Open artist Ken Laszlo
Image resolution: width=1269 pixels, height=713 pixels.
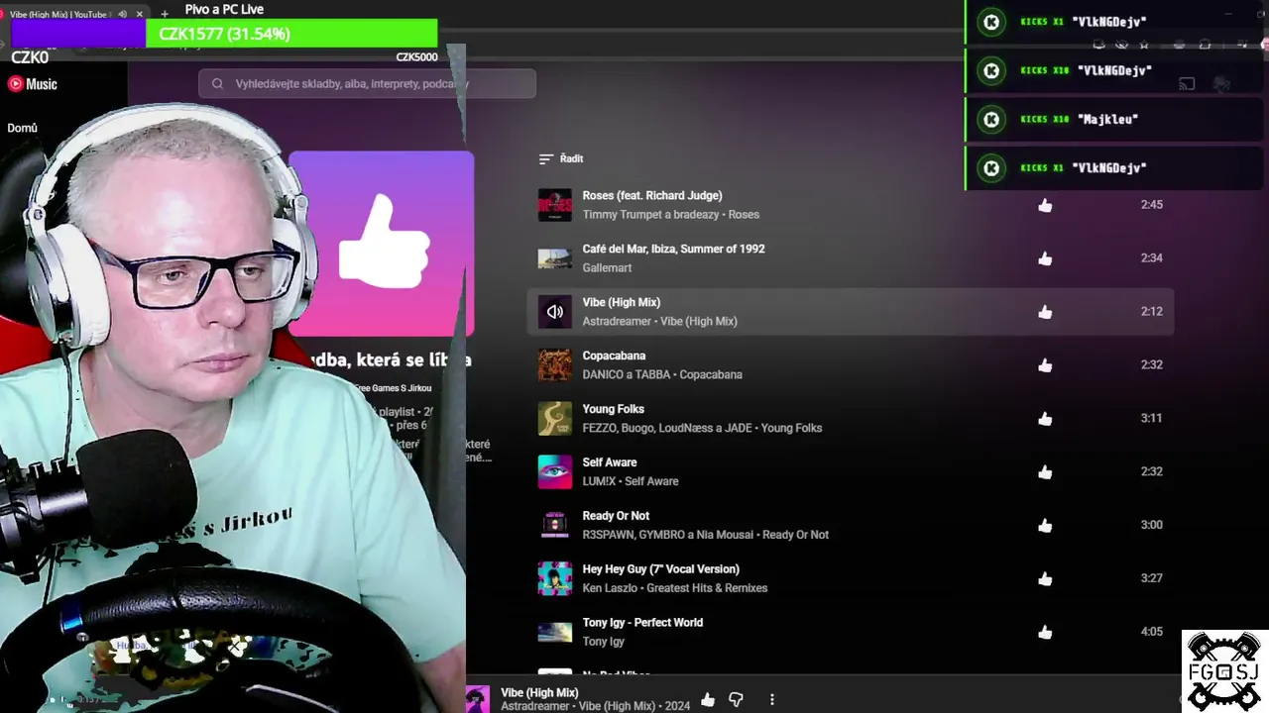tap(610, 589)
